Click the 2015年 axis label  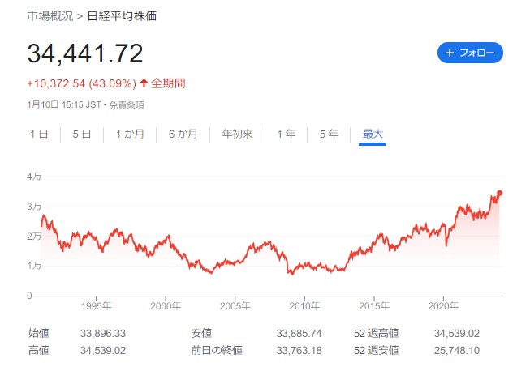tap(374, 306)
